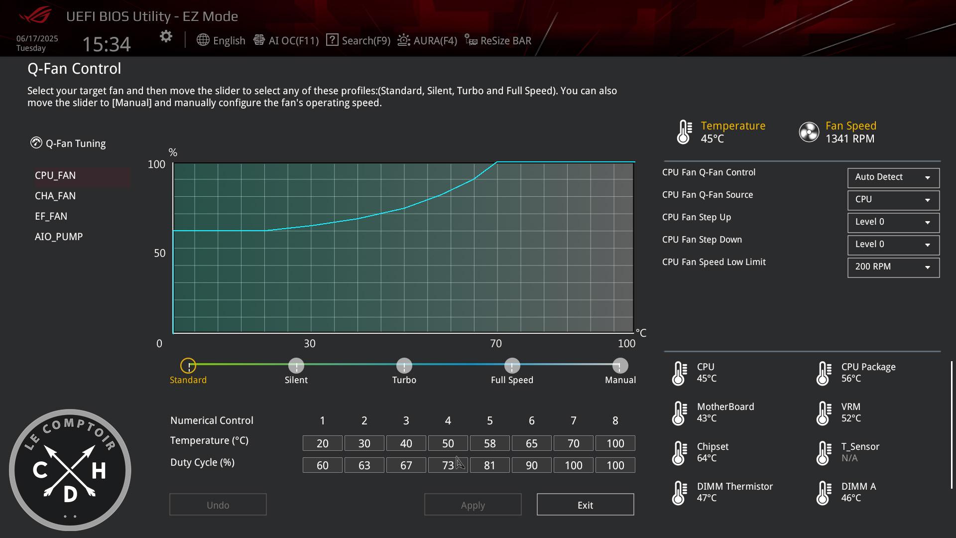Start Q-Fan Tuning gauge icon
The height and width of the screenshot is (538, 956).
tap(36, 143)
